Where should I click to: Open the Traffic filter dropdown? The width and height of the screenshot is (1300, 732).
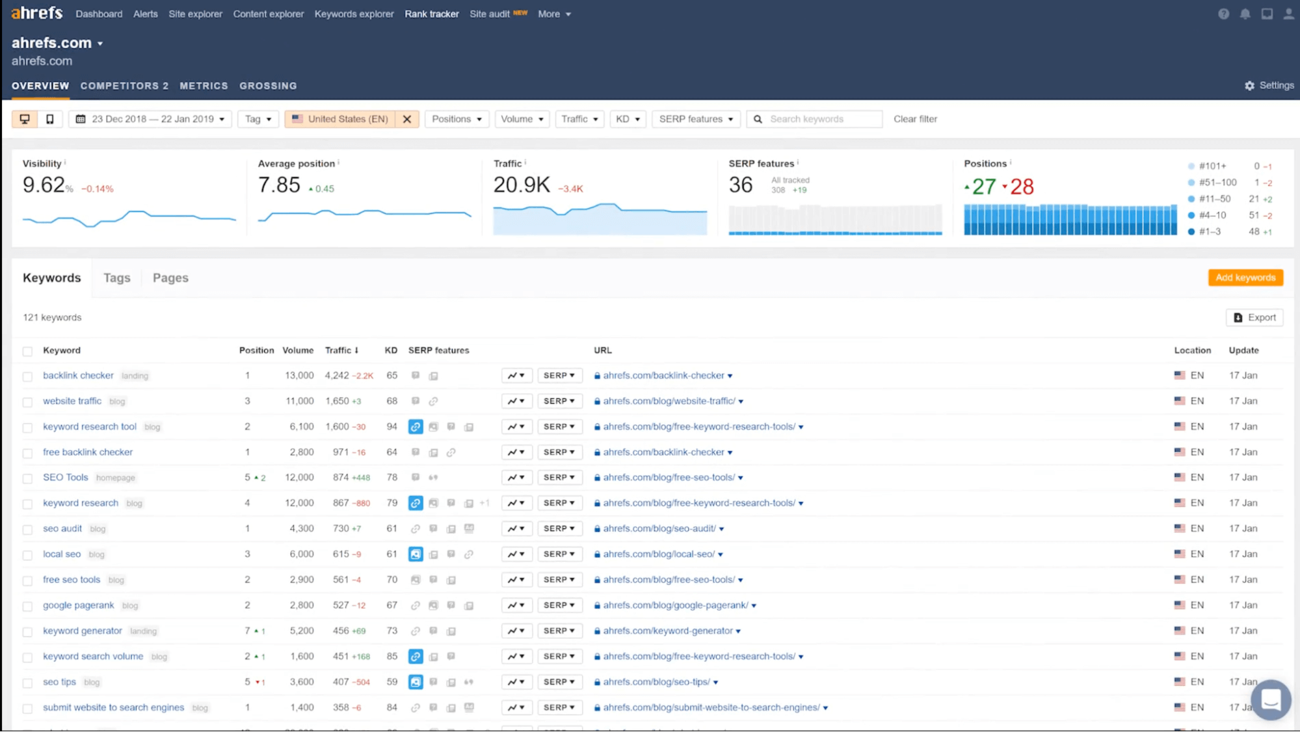(579, 119)
